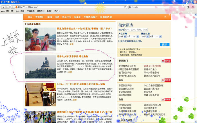Select 首页 in the orange nav bar
Screen dimensions: 197x123
tap(30, 17)
